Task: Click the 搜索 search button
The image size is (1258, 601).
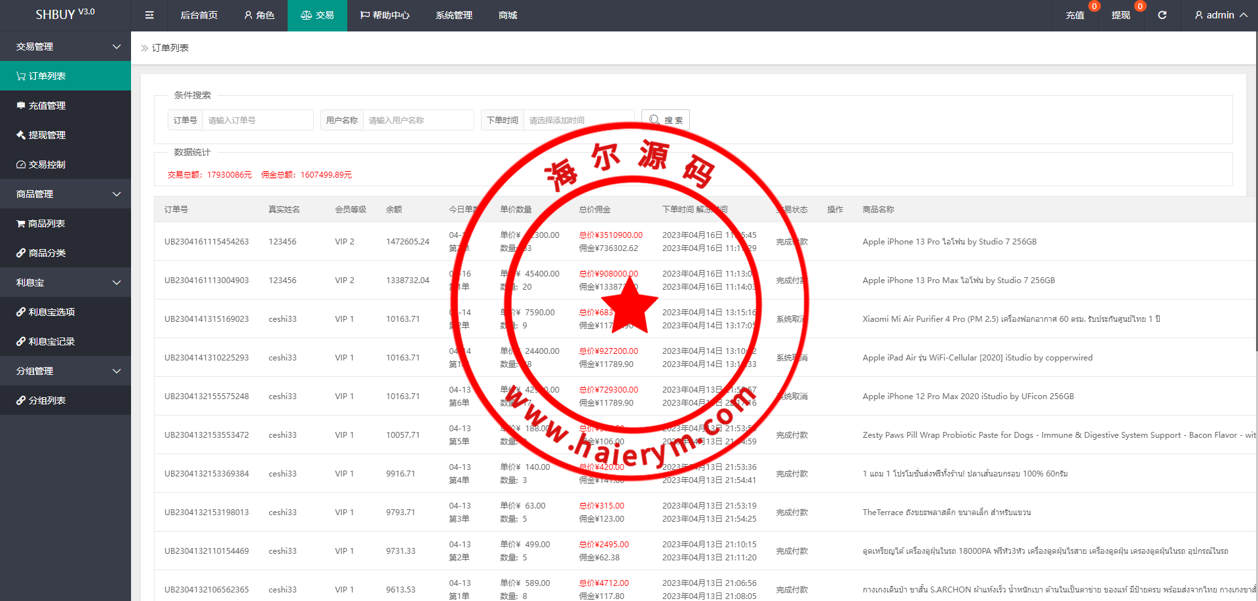Action: 666,120
